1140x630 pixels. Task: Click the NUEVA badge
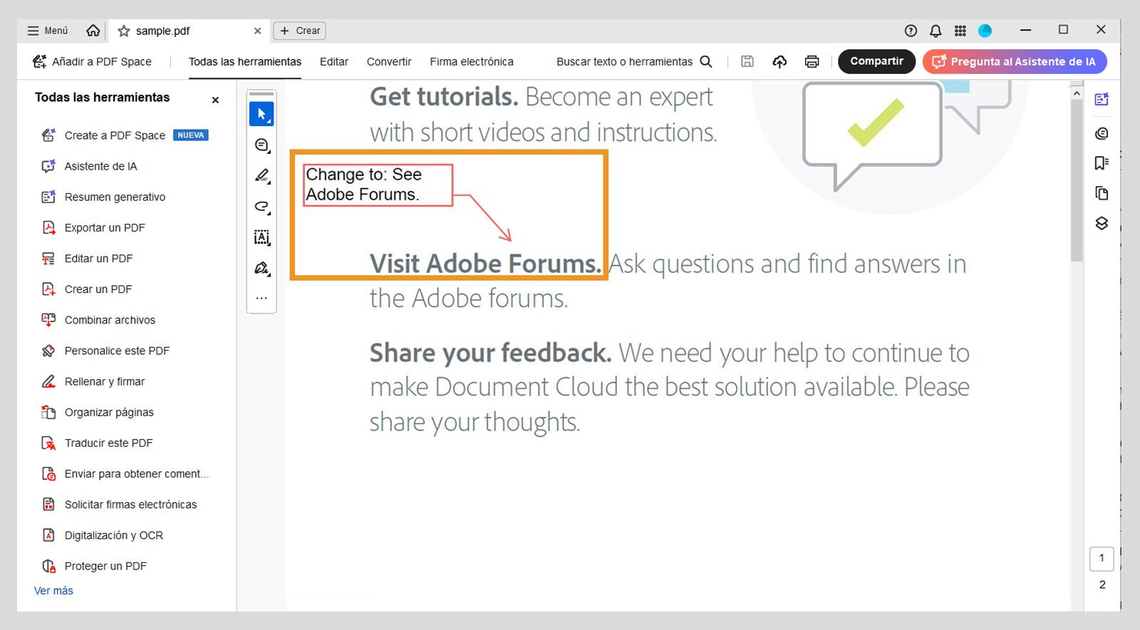click(190, 135)
